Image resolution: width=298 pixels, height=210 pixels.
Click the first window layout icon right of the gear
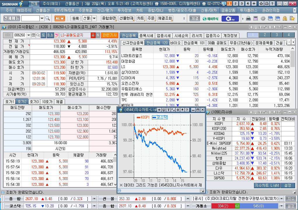[270, 18]
